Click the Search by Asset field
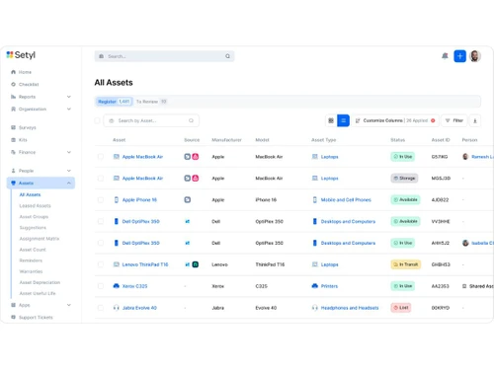The width and height of the screenshot is (494, 370). coord(151,120)
